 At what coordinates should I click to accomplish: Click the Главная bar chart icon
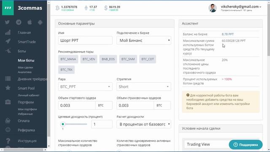tap(8, 33)
